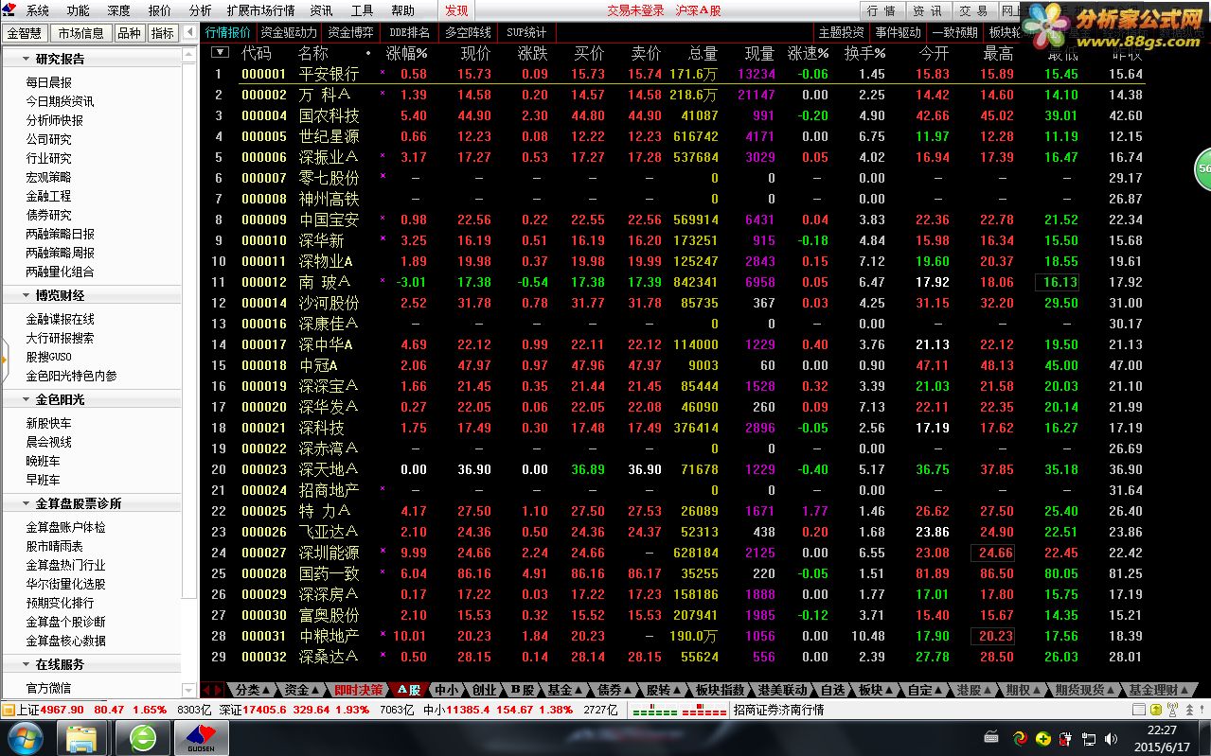
Task: Select the Guosen taskbar application icon
Action: pos(204,738)
